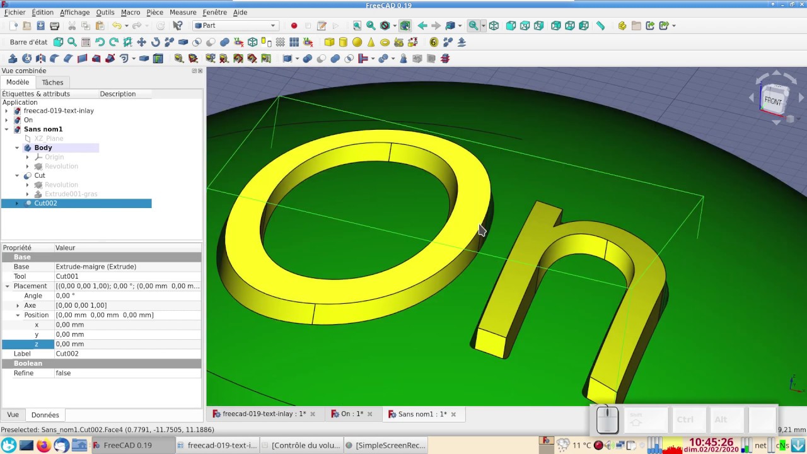
Task: Open the Fichier menu
Action: 15,12
